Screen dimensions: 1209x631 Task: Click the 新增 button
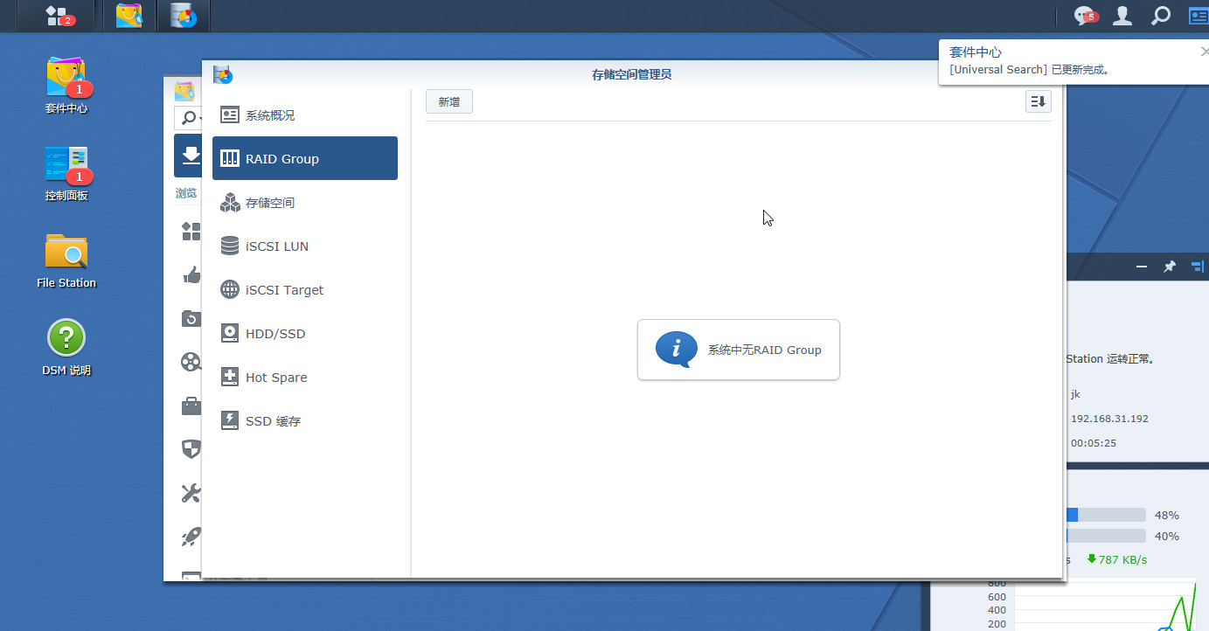pyautogui.click(x=448, y=102)
